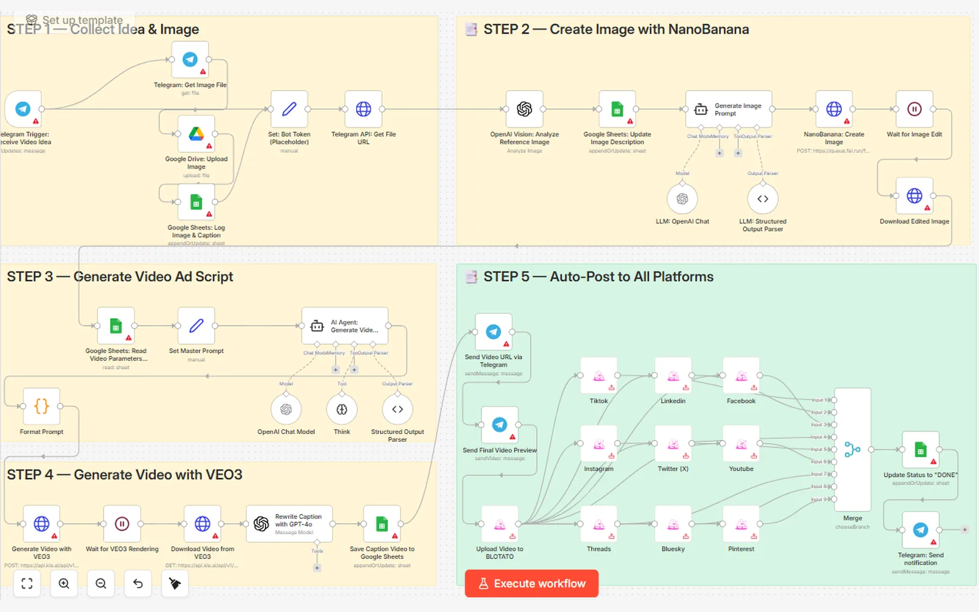Click the undo arrow canvas control
Screen dimensions: 979x612
point(138,583)
